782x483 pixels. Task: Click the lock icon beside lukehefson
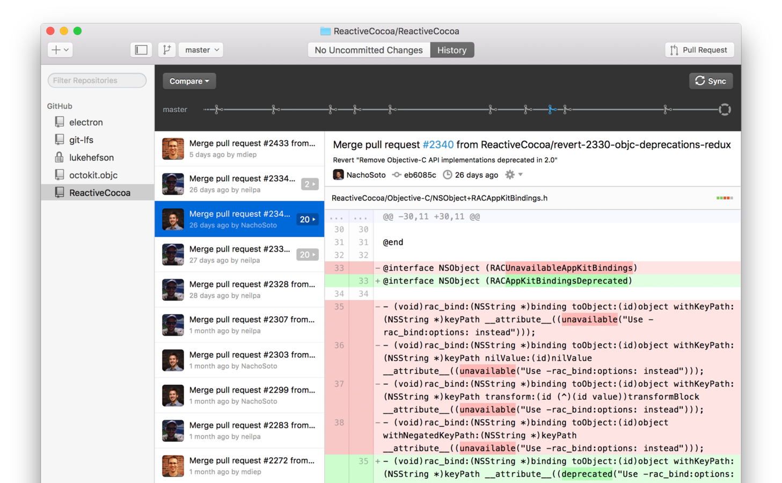coord(59,157)
